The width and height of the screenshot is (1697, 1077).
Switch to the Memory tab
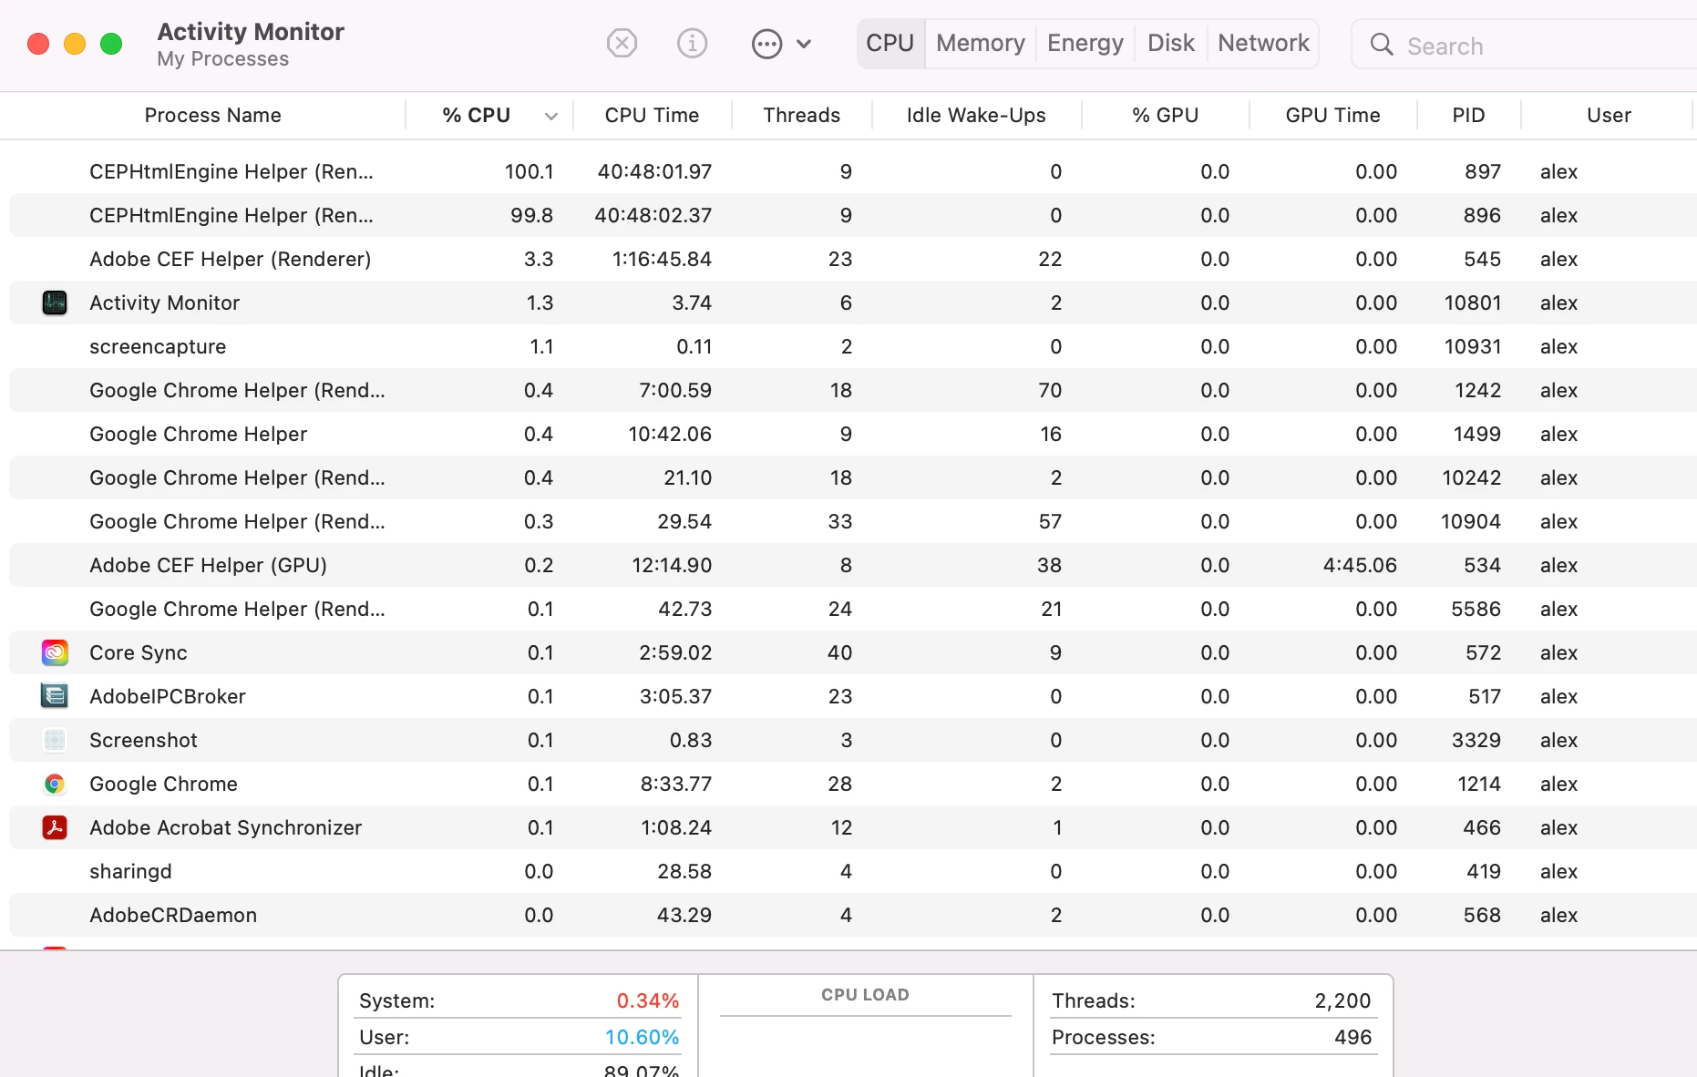(981, 44)
